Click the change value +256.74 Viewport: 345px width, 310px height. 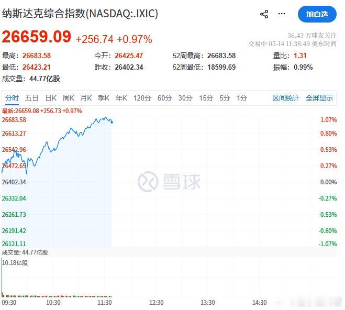click(x=95, y=39)
